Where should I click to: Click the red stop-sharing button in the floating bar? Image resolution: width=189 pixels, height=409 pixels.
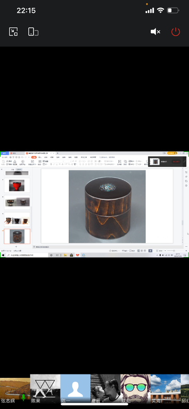pos(176,162)
